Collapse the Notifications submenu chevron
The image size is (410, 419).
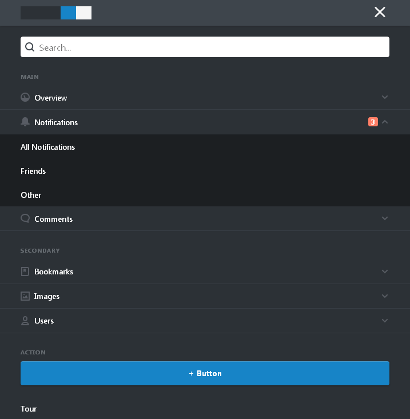pyautogui.click(x=385, y=122)
